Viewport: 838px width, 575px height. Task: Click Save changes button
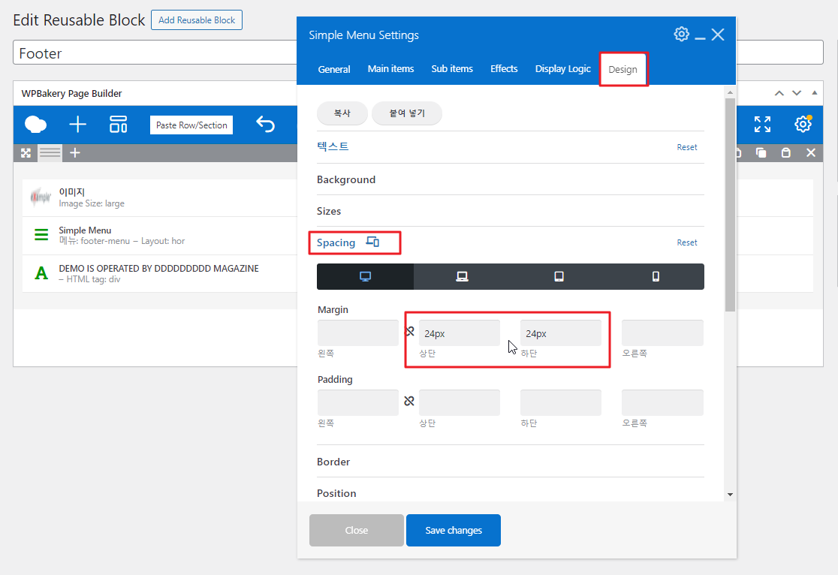[x=454, y=530]
